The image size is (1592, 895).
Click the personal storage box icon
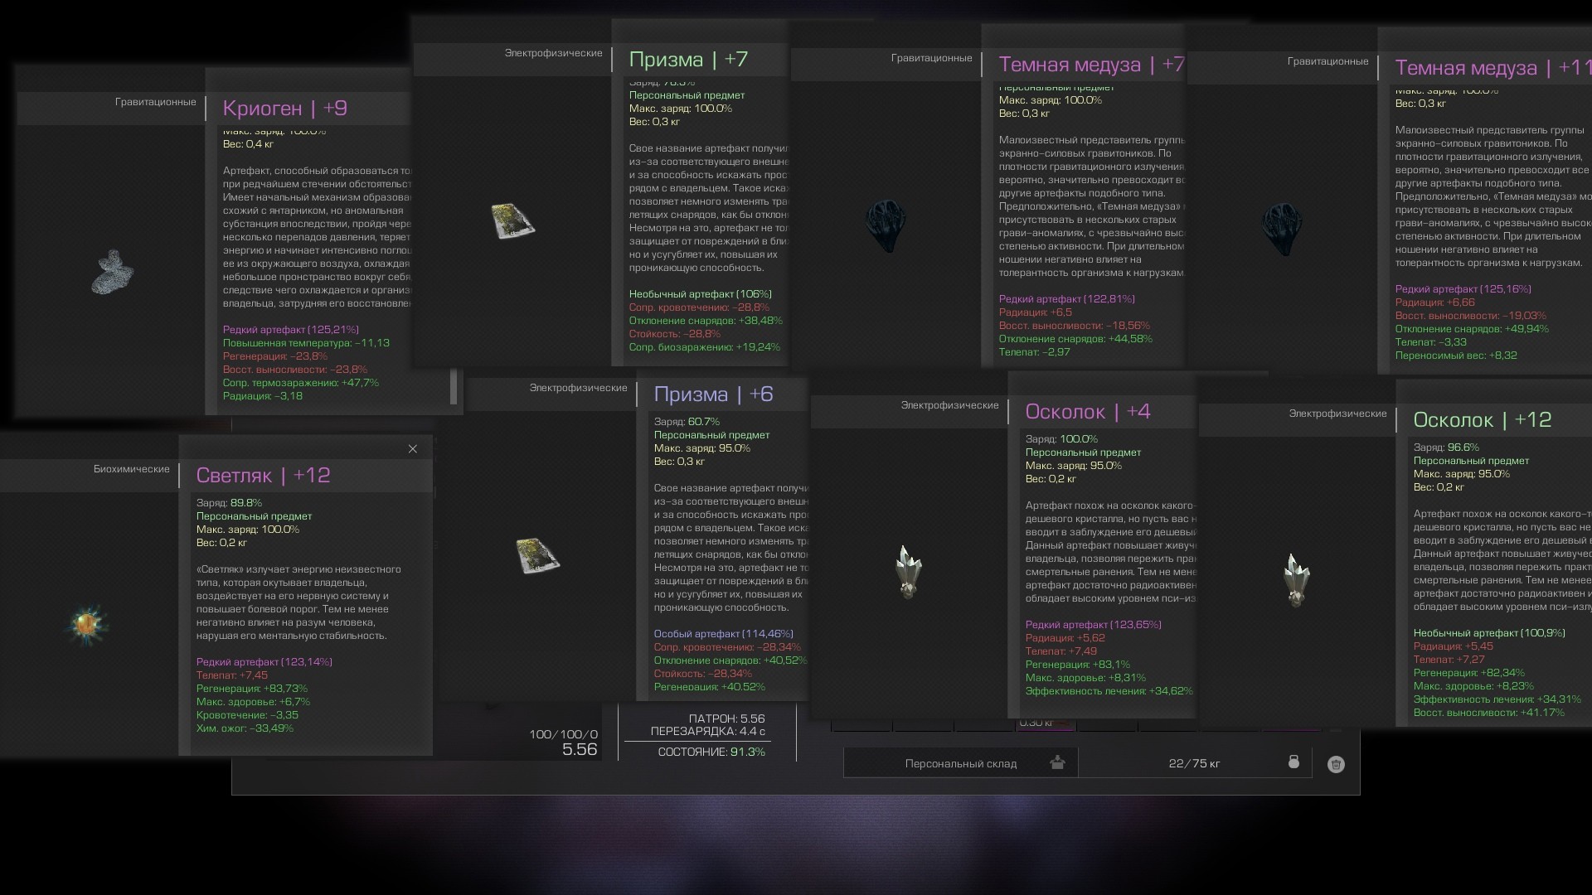1057,762
